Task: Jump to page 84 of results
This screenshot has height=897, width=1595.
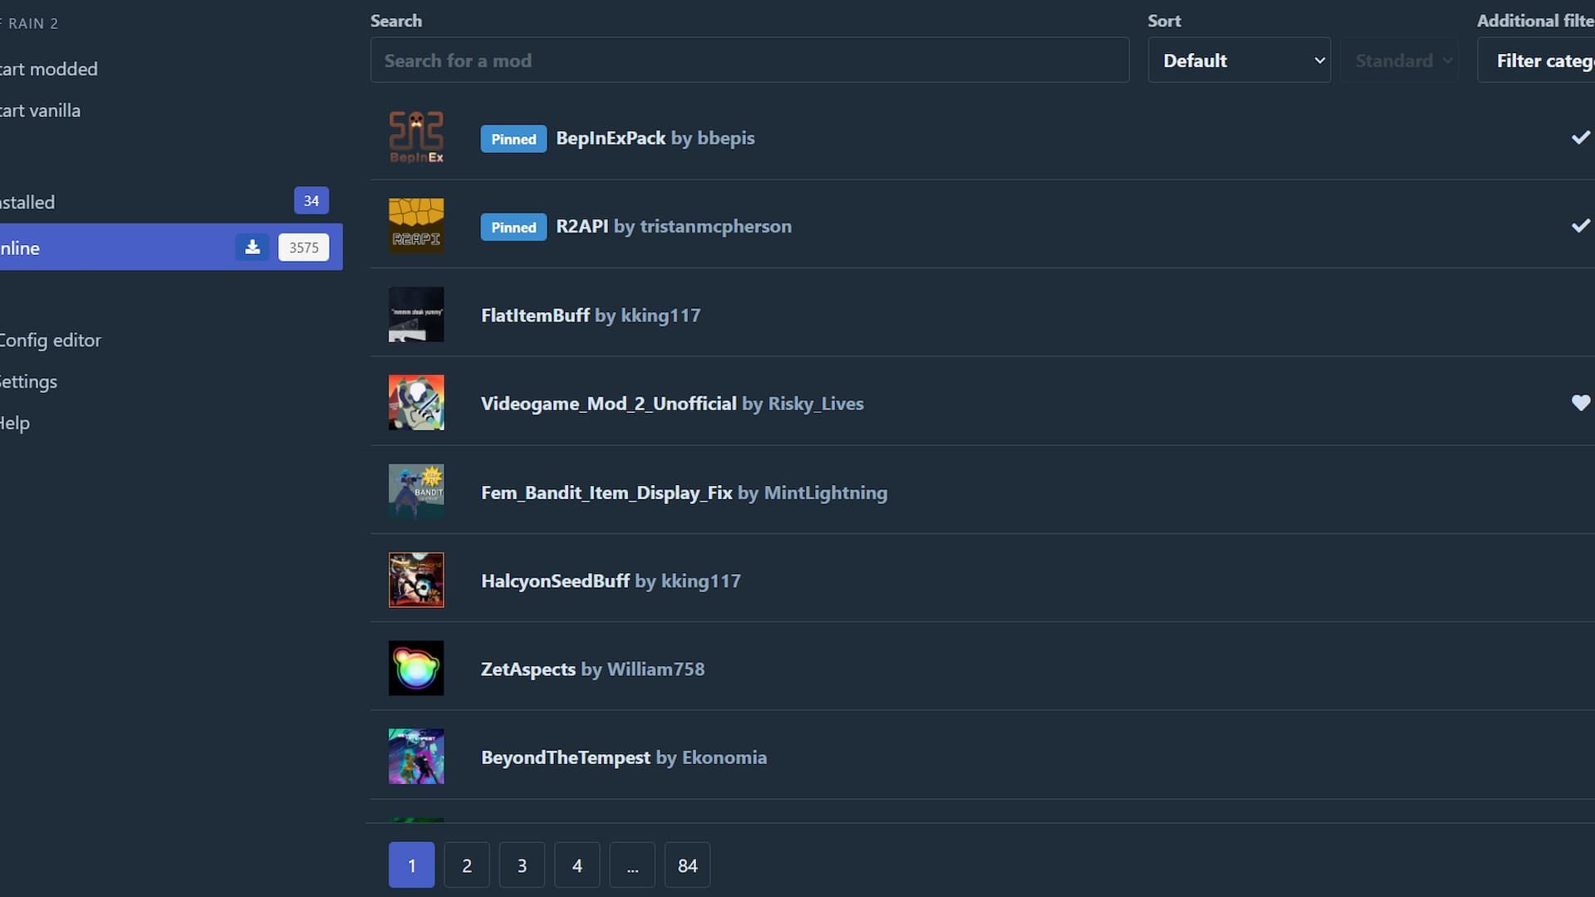Action: coord(687,864)
